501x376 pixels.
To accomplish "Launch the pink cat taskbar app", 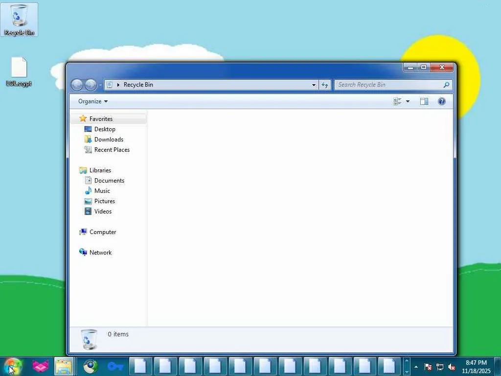I will pos(41,366).
